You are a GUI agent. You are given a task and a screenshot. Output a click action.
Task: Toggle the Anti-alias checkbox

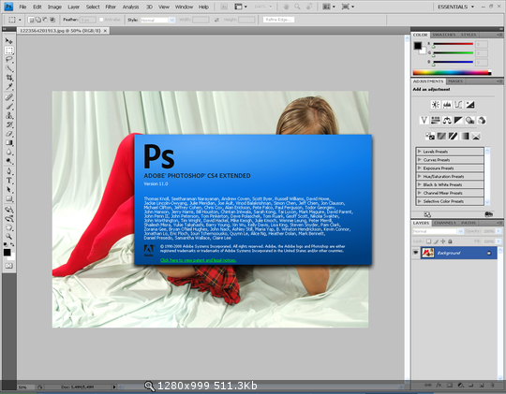[x=101, y=20]
